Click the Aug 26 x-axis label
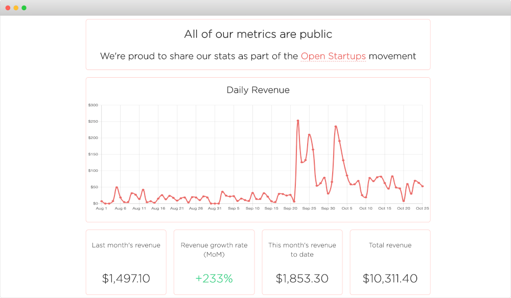Viewport: 511px width, 298px height. tap(196, 209)
